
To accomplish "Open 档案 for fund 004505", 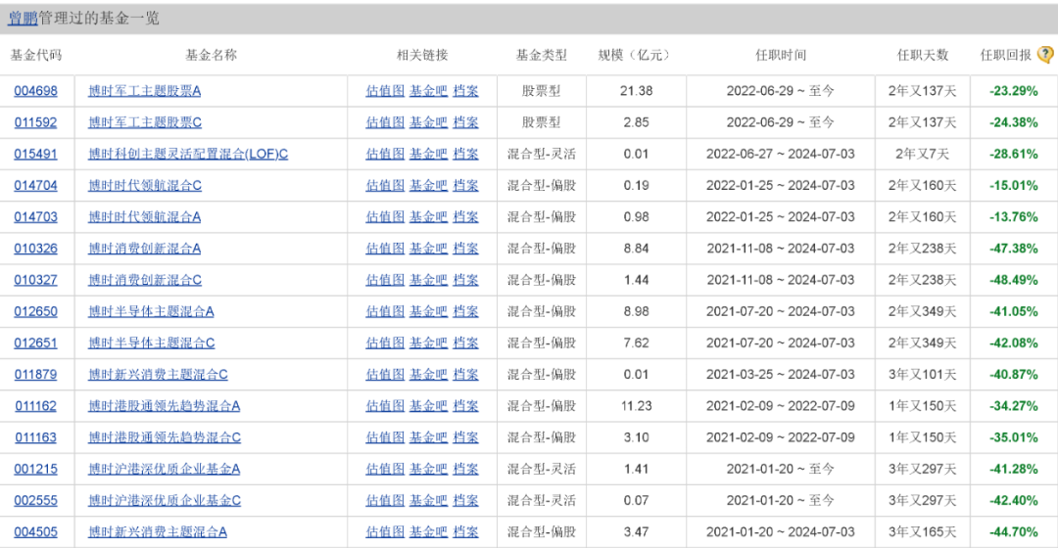I will 465,531.
